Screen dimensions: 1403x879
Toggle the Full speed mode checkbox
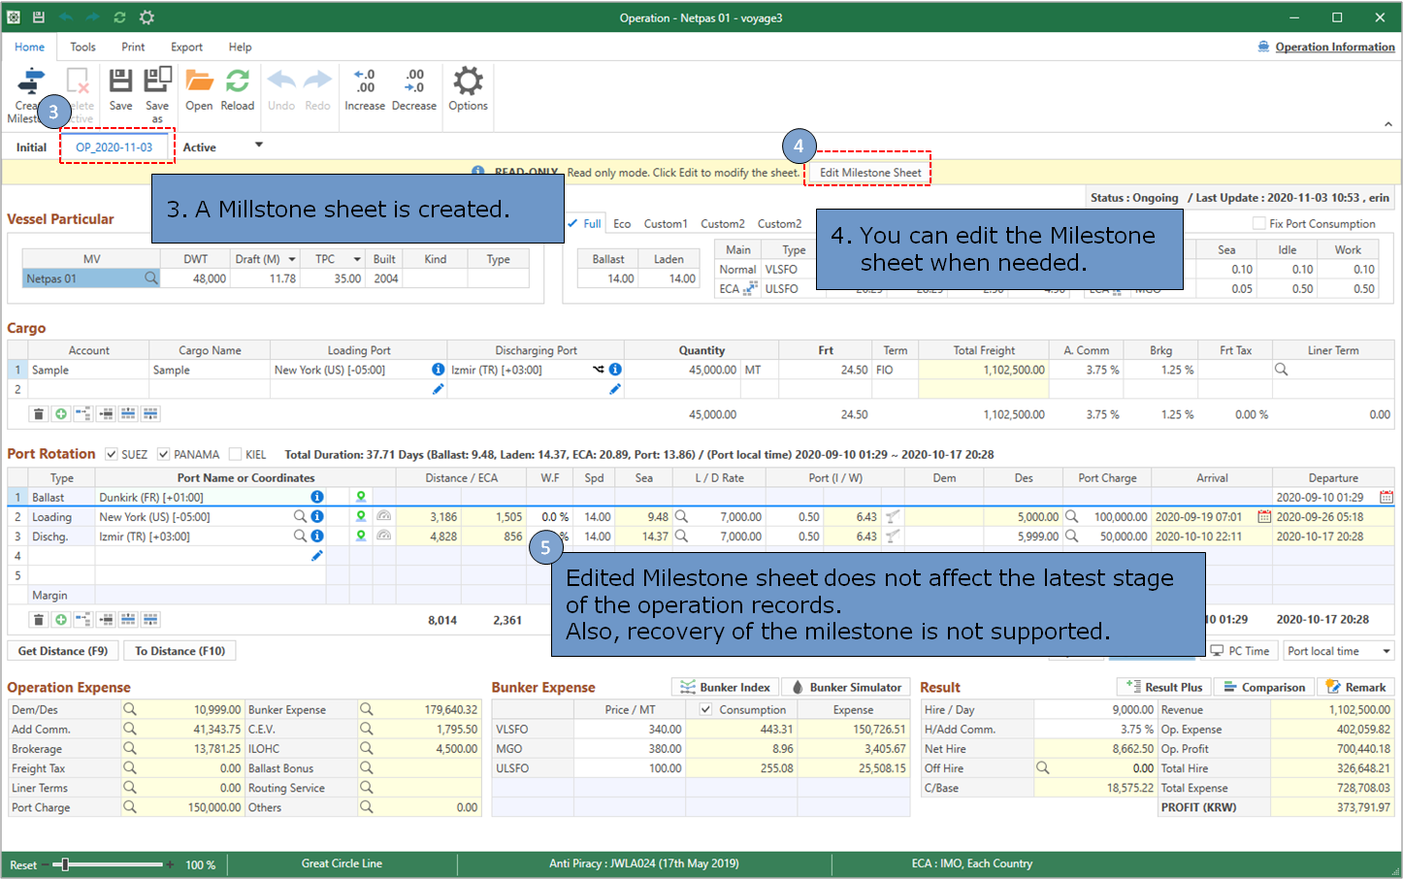click(572, 223)
